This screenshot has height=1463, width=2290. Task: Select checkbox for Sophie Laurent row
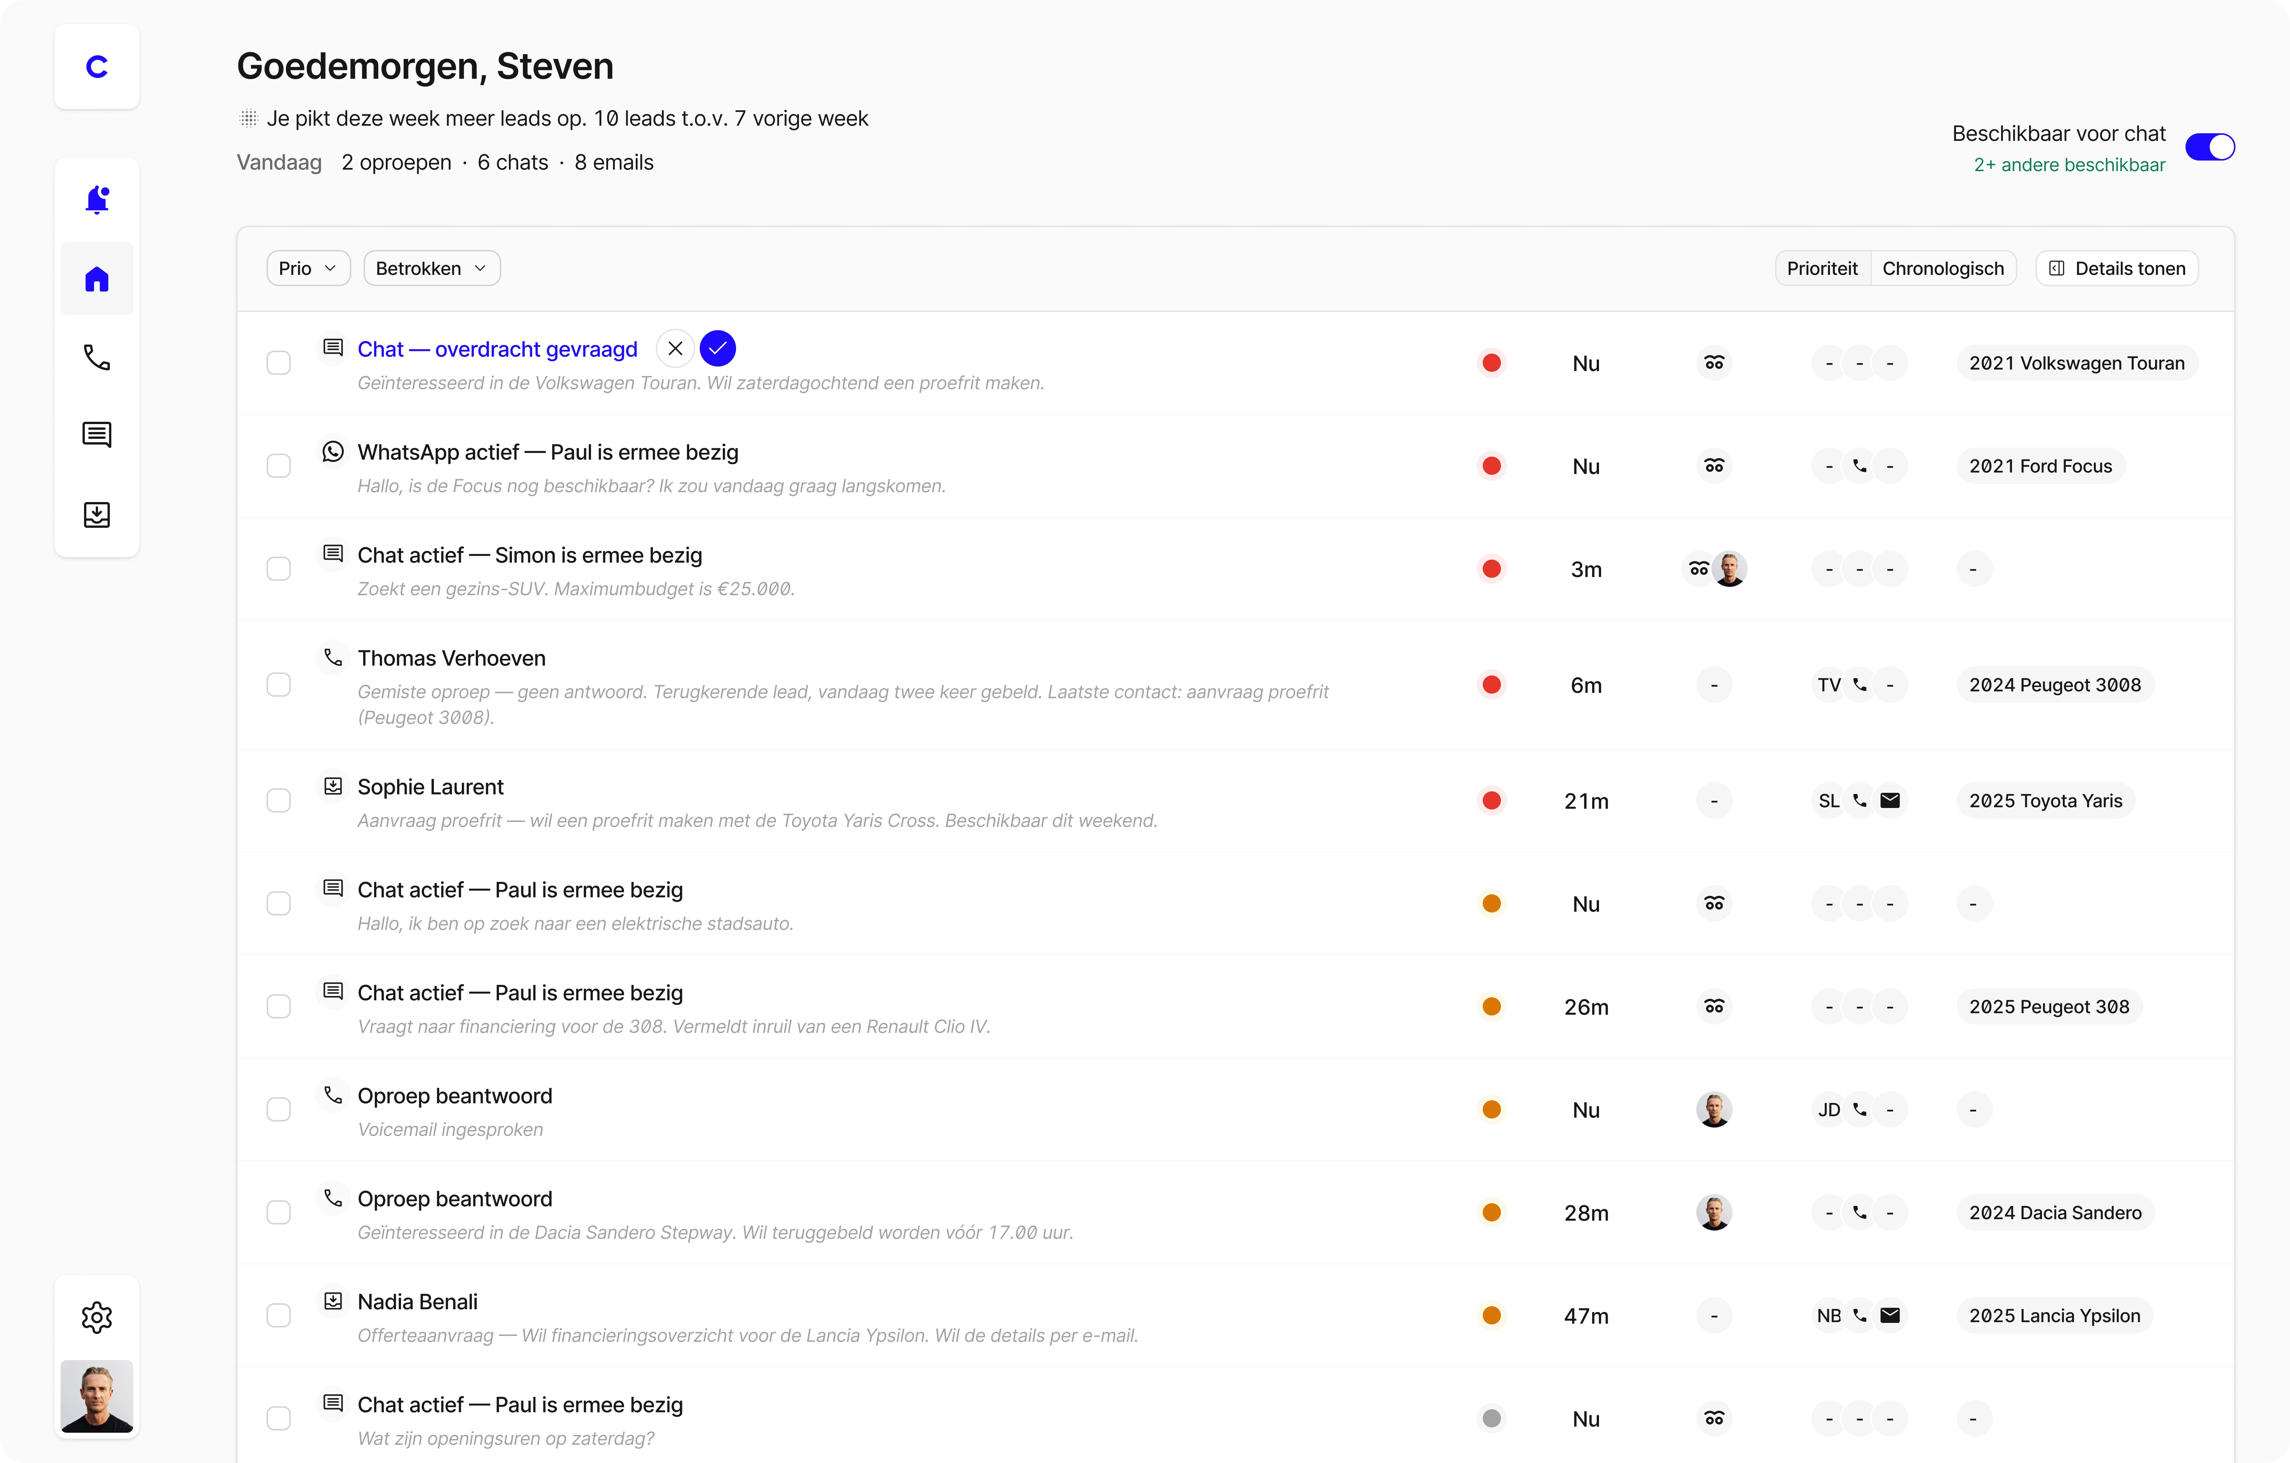tap(279, 800)
